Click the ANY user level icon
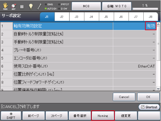The height and width of the screenshot is (121, 161). [x=14, y=7]
